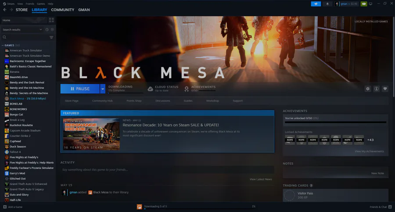Open the Support link

237,101
